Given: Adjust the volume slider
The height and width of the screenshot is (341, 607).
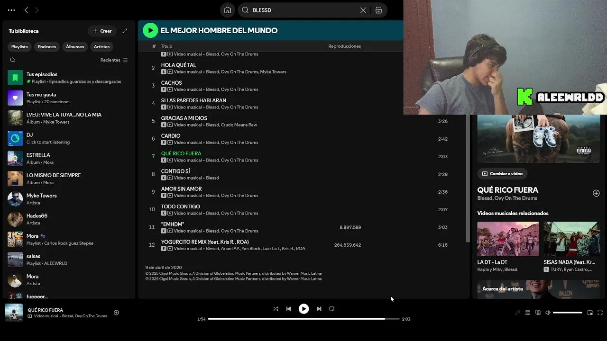Looking at the screenshot, I should click(568, 313).
